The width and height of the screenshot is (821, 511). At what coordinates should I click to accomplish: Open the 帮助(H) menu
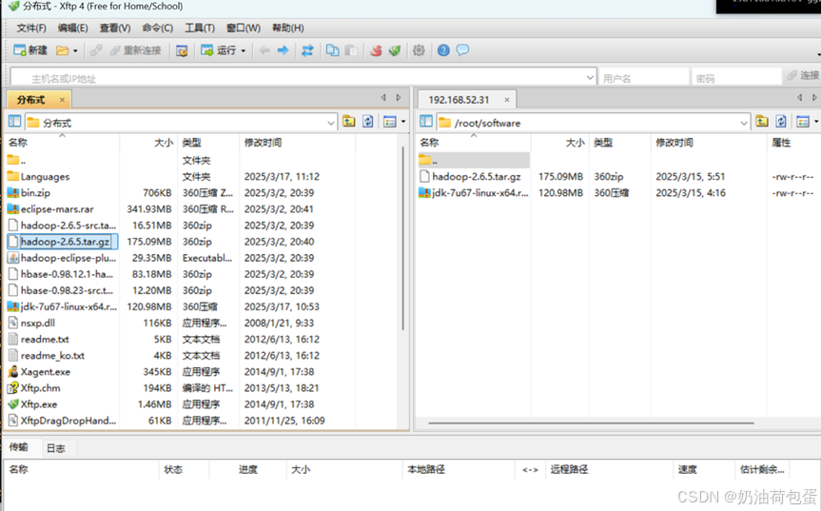(x=288, y=28)
